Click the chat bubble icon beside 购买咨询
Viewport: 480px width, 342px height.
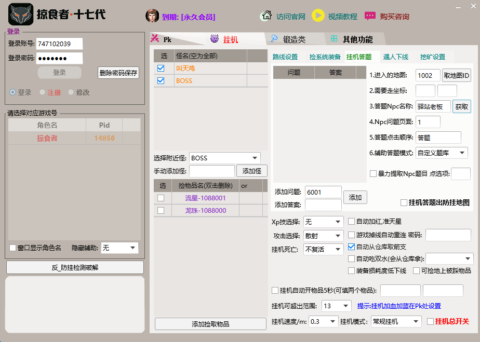[x=369, y=16]
